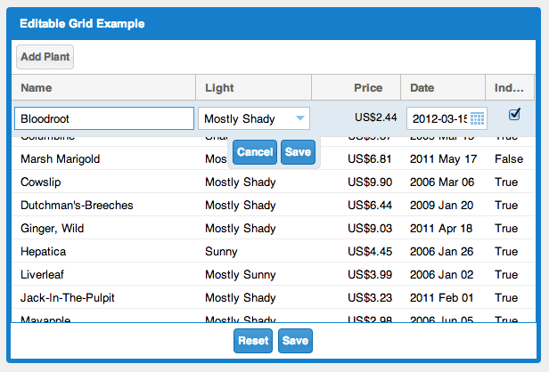Expand the Light combo box dropdown arrow
This screenshot has width=549, height=372.
tap(300, 118)
